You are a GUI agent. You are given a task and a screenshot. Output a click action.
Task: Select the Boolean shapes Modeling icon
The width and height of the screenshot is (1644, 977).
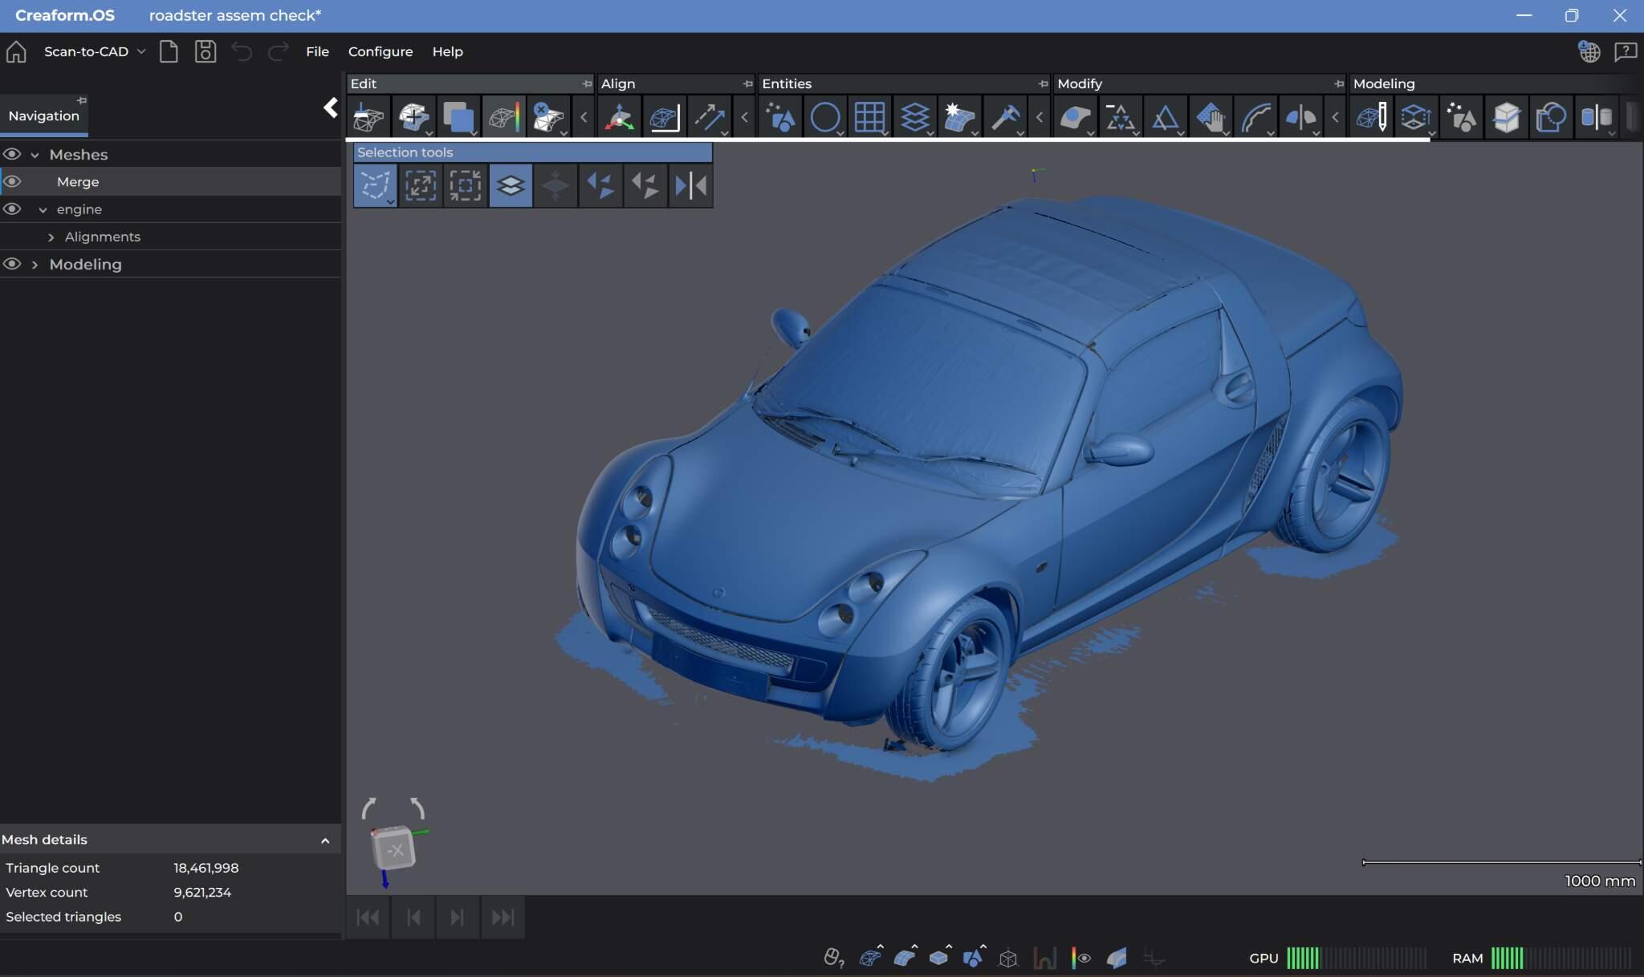pos(1551,118)
